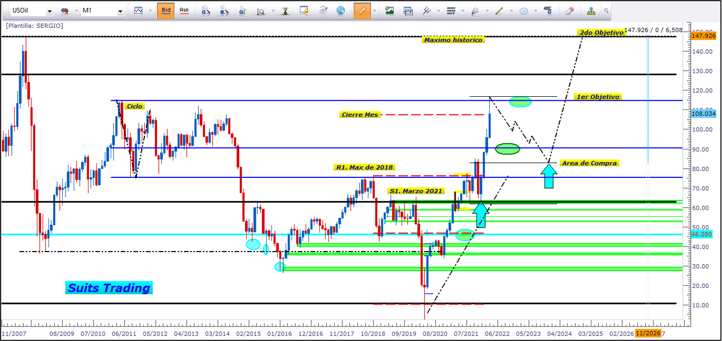
Task: Toggle the Bid price display button
Action: 165,10
